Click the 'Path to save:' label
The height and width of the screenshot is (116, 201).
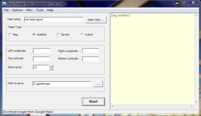click(16, 83)
